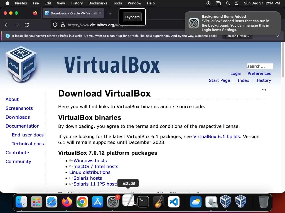Open the Bookmarks menu
The image size is (285, 213).
(x=98, y=3)
